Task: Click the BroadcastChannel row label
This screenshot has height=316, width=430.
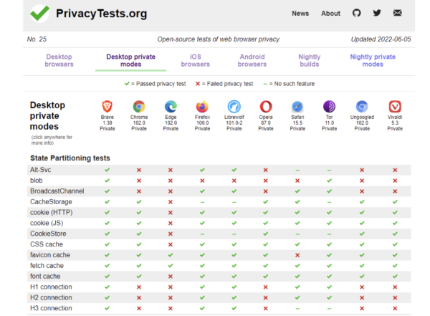Action: (x=57, y=191)
